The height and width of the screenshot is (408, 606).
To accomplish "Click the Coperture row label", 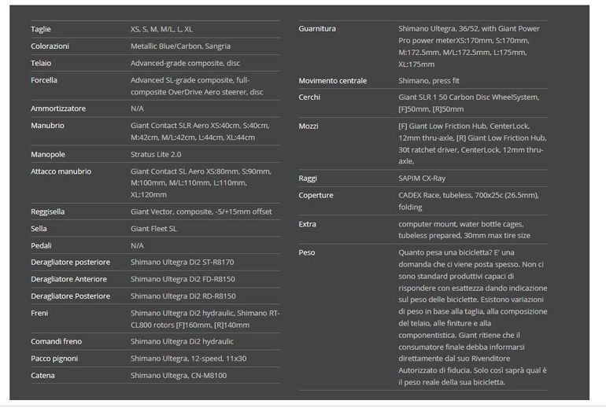I will click(x=316, y=195).
